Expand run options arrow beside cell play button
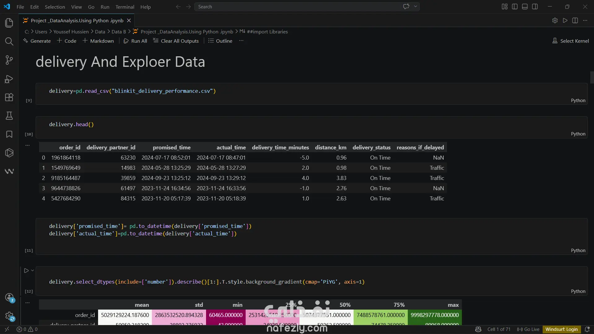 click(32, 271)
